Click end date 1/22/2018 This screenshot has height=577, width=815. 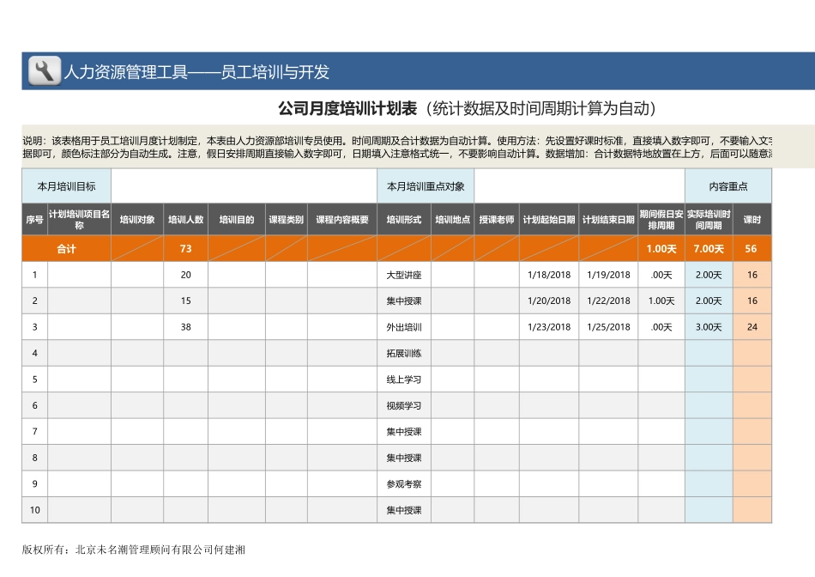click(x=608, y=301)
